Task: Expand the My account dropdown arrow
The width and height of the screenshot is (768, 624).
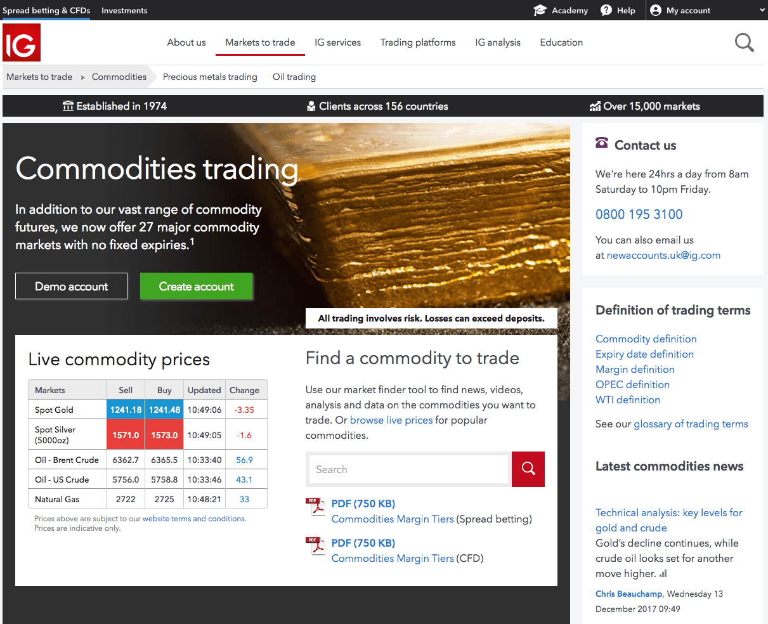Action: pos(762,10)
